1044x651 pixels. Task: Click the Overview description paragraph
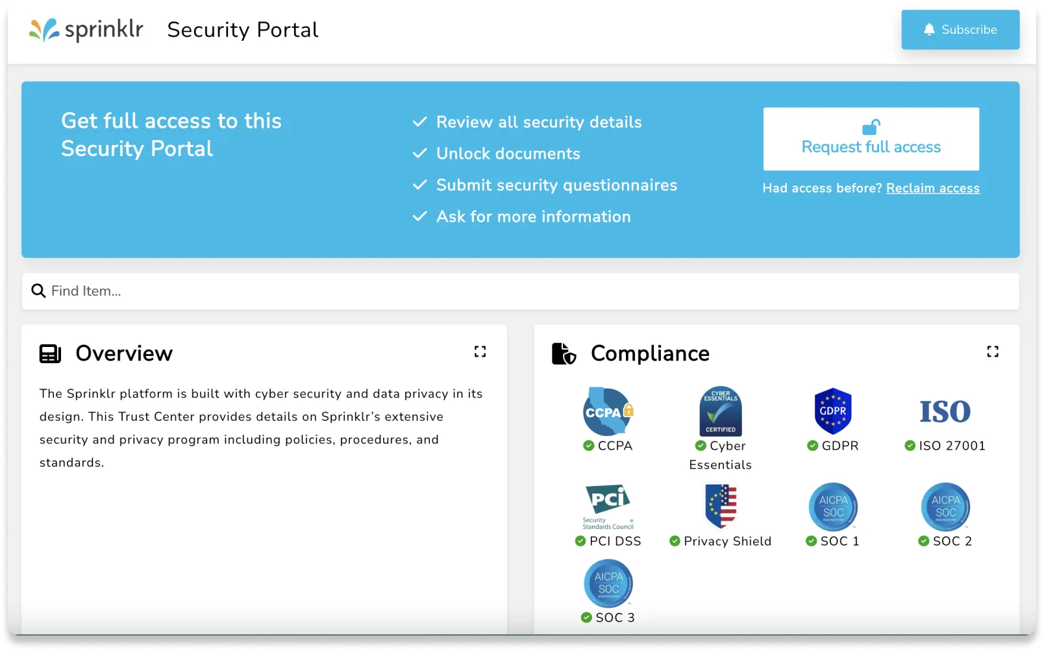(x=261, y=428)
